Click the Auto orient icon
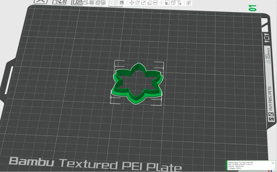The width and height of the screenshot is (277, 172). tap(97, 2)
